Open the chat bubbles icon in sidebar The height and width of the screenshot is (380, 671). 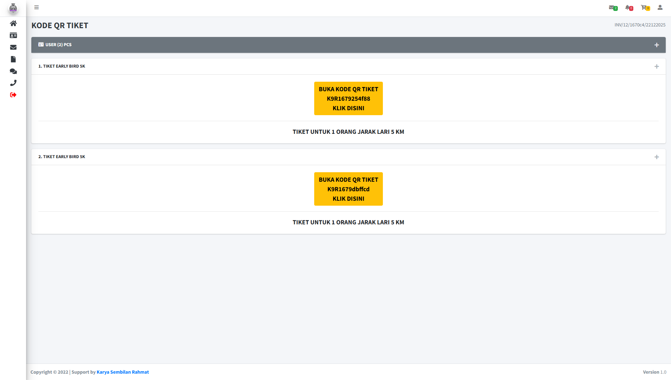13,71
